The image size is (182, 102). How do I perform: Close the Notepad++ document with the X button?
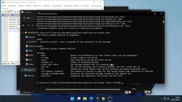pyautogui.click(x=102, y=8)
